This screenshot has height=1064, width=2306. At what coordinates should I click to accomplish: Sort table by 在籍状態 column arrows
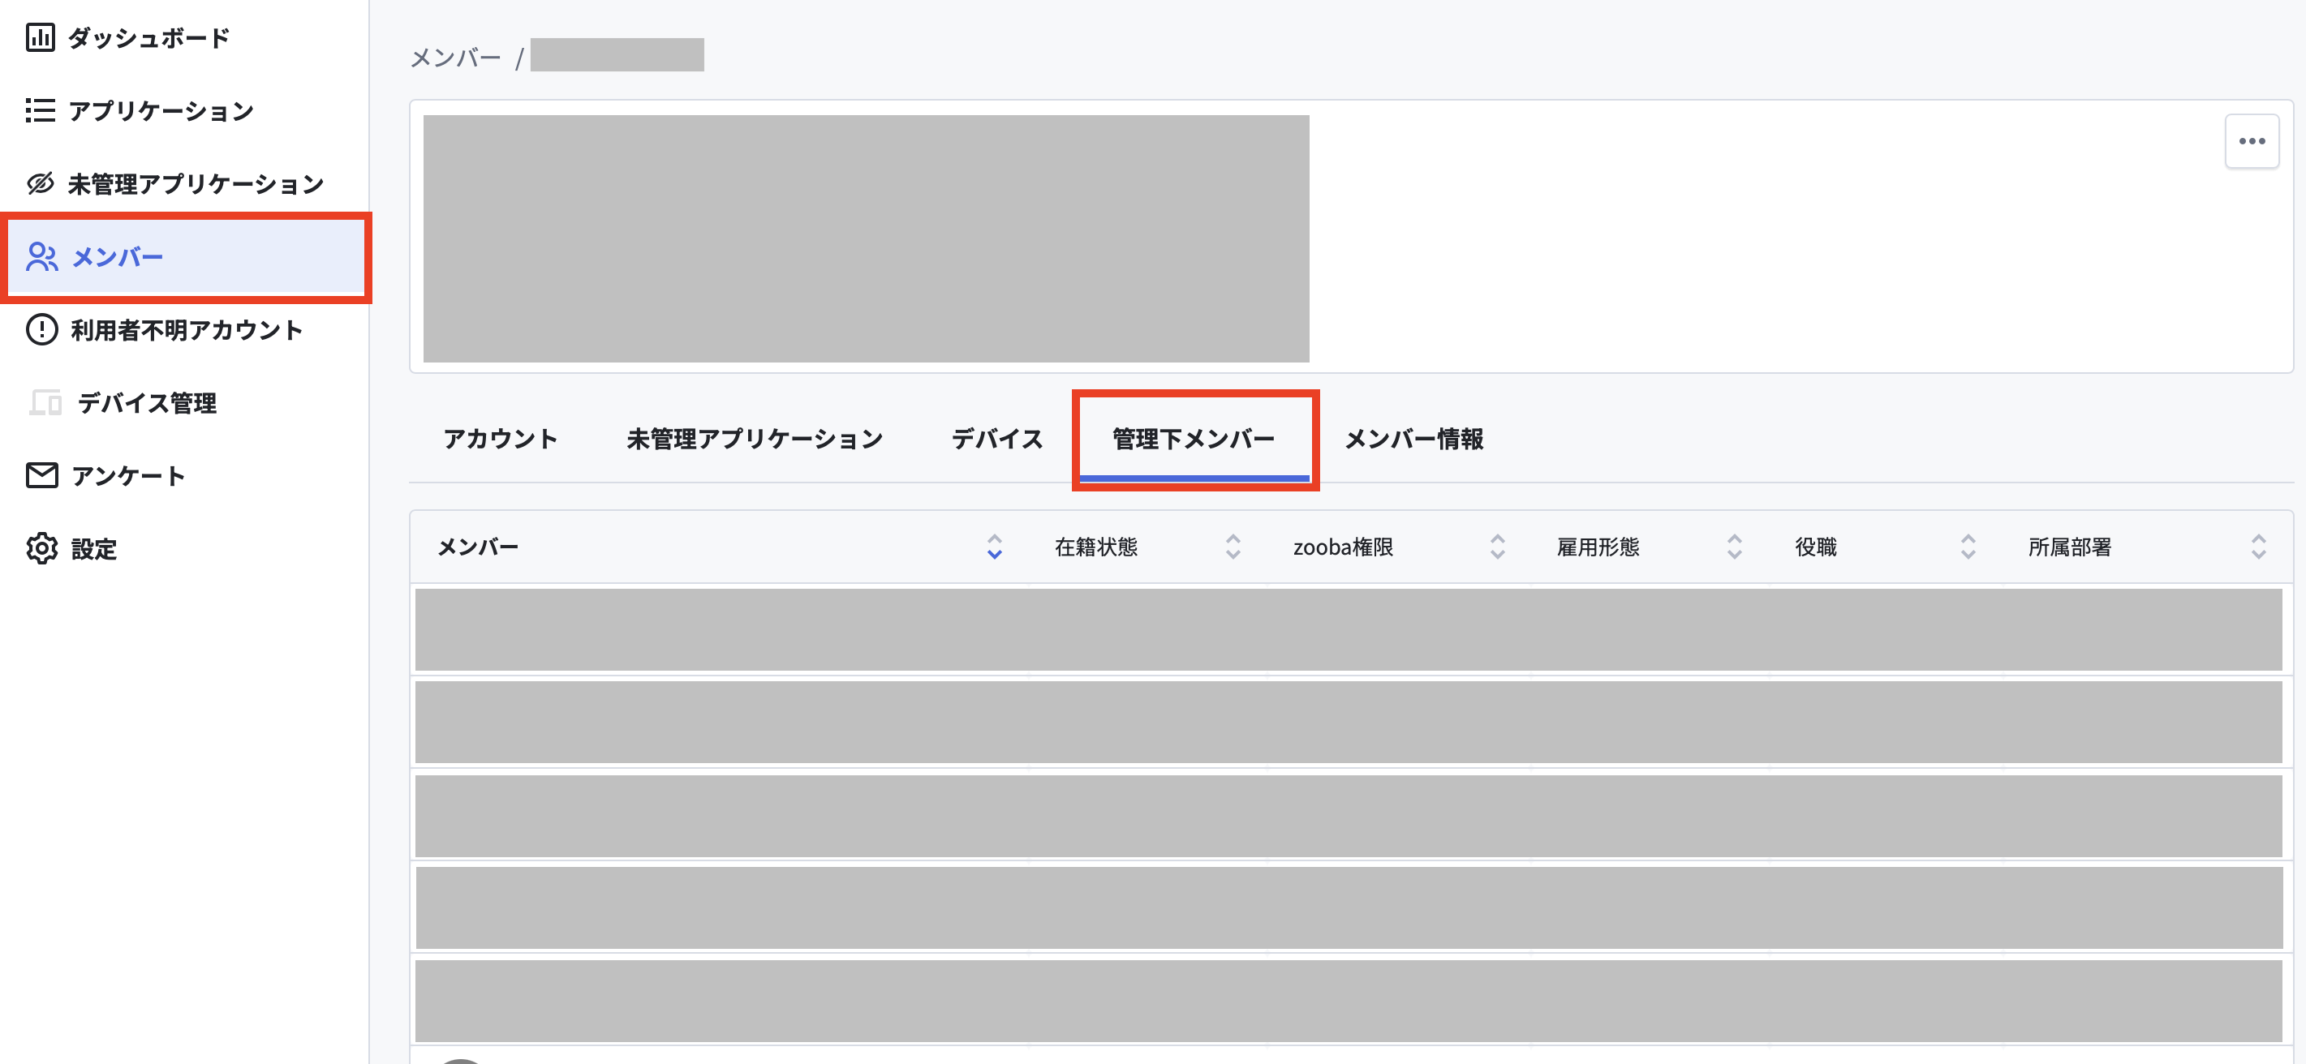[x=1233, y=547]
